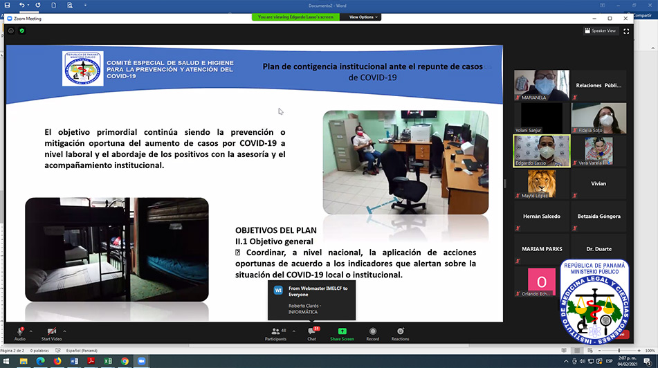Select Vera Varela's video thumbnail
Screen dimensions: 658x368
[x=598, y=151]
